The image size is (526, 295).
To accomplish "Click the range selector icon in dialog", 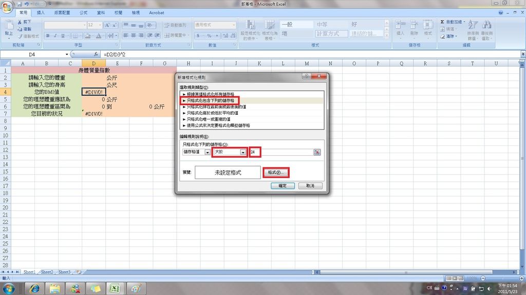I will click(x=317, y=152).
